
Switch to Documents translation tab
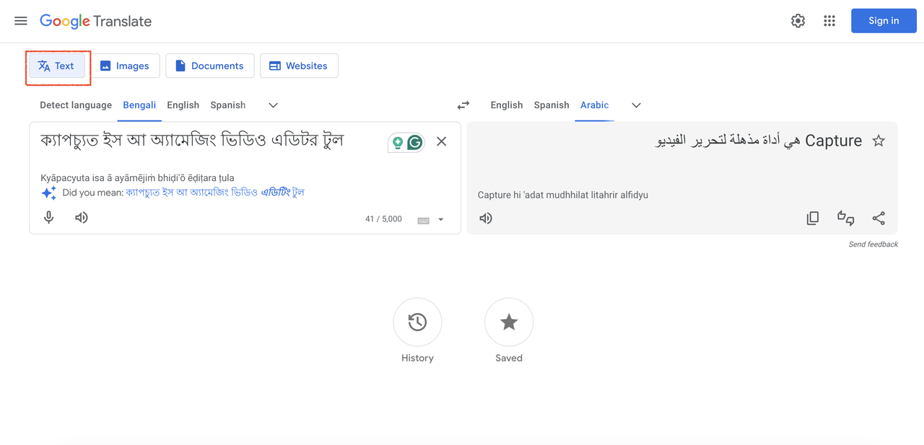209,66
